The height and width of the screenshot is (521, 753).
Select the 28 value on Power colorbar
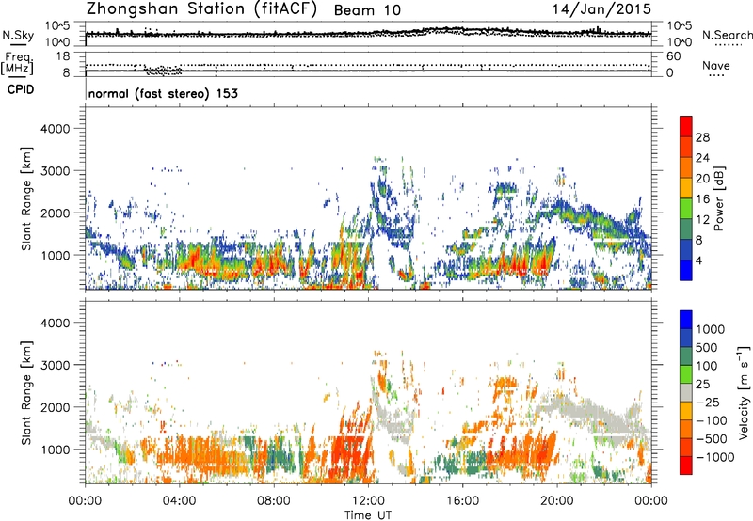click(x=702, y=137)
